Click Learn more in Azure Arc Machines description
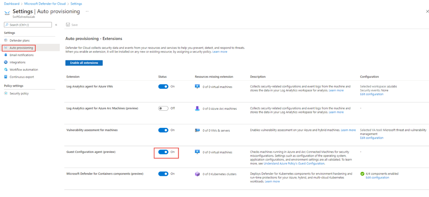429x197 pixels. tap(336, 112)
